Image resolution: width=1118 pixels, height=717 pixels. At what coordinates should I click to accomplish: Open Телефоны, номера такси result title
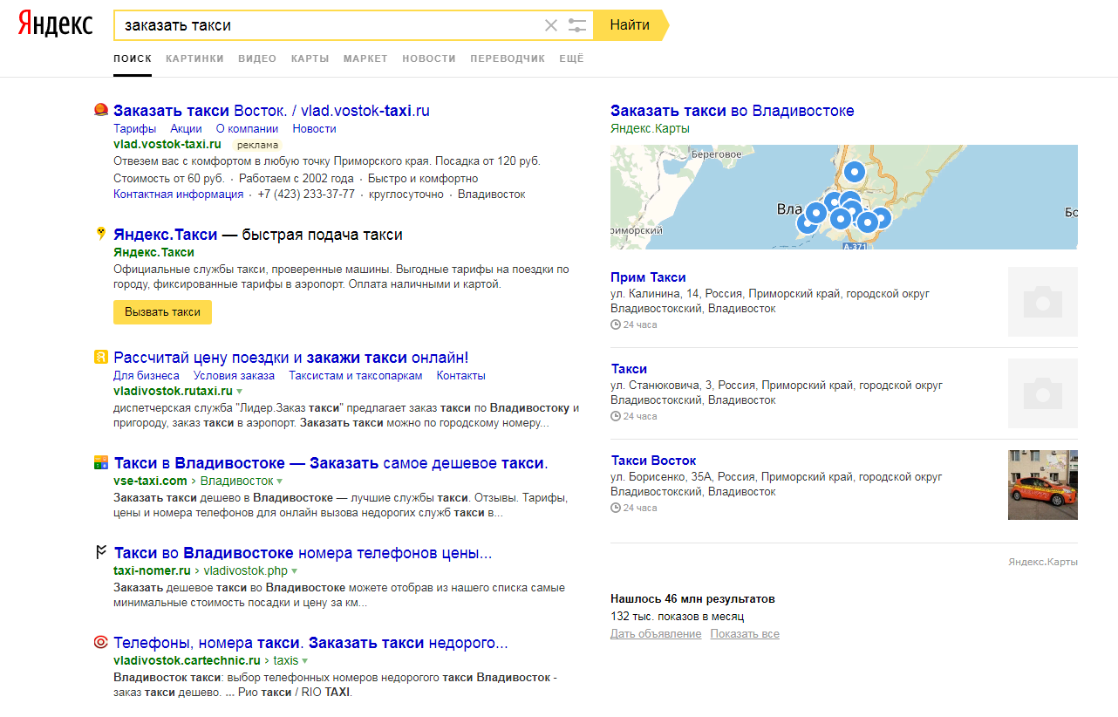[310, 644]
